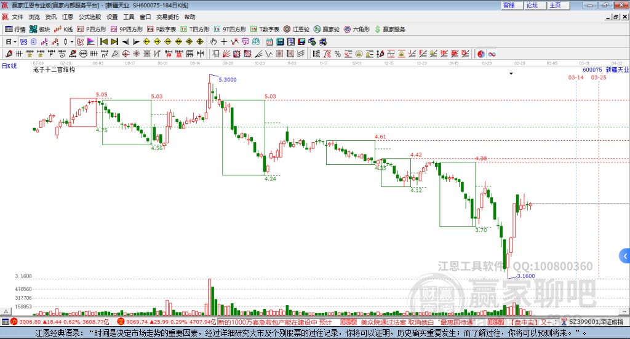630x339 pixels.
Task: Open the 赢家轮 wheel tool
Action: pyautogui.click(x=327, y=30)
